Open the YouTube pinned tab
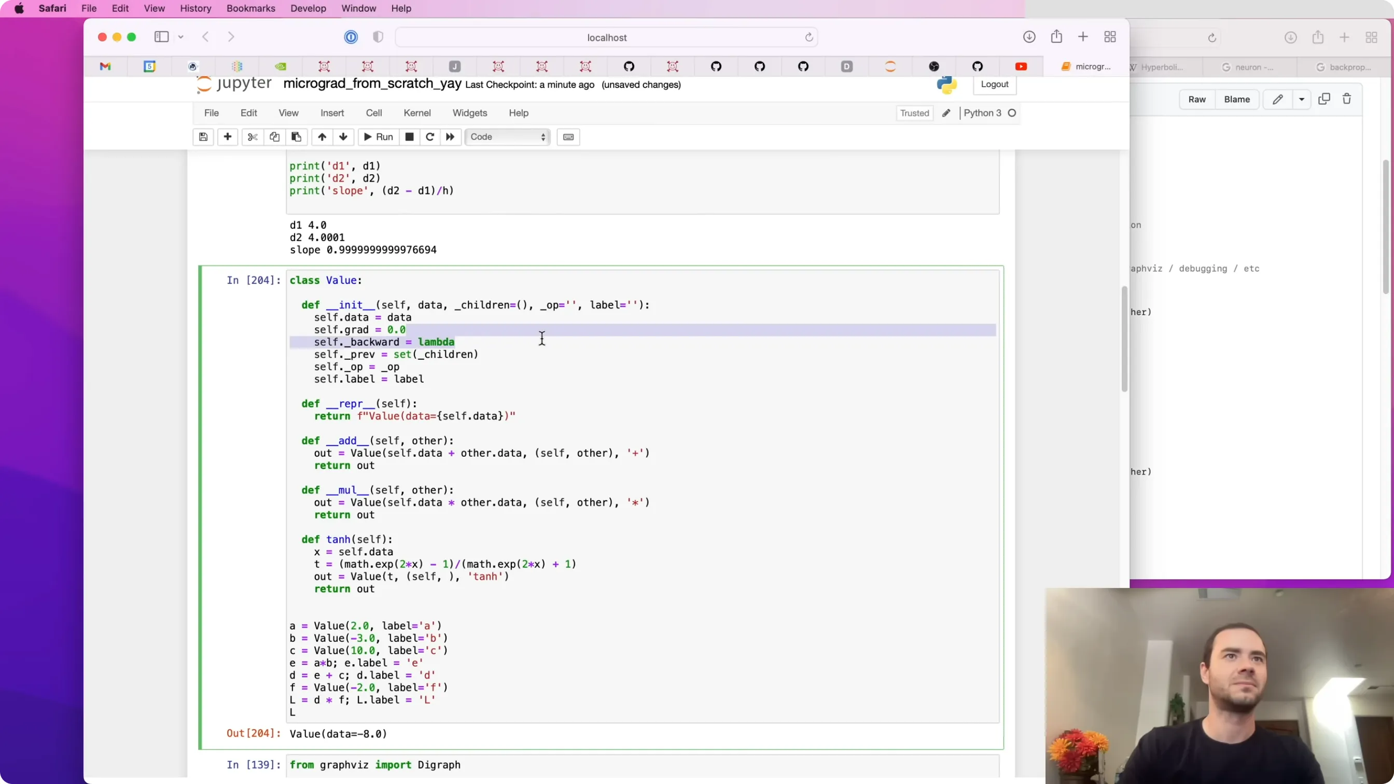This screenshot has width=1394, height=784. 1021,66
